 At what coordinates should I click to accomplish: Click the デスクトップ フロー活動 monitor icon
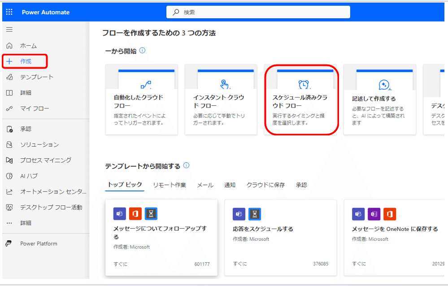(x=9, y=207)
